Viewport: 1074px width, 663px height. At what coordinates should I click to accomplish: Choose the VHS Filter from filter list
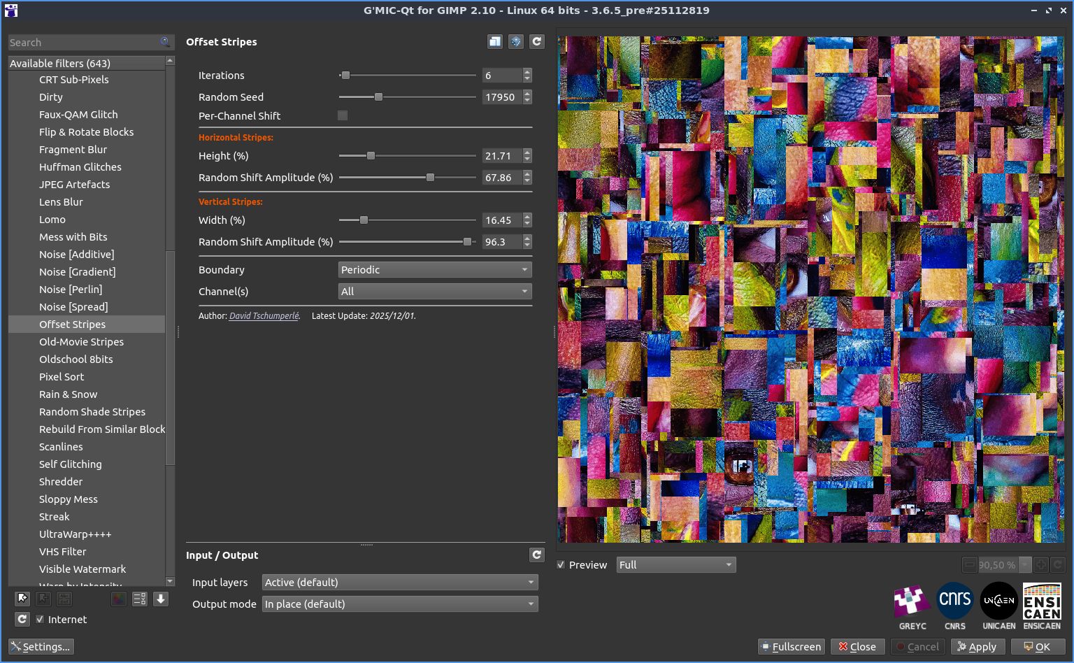tap(63, 552)
